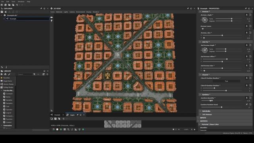Open the 3D View Renderer menu
254x143 pixels.
(96, 12)
